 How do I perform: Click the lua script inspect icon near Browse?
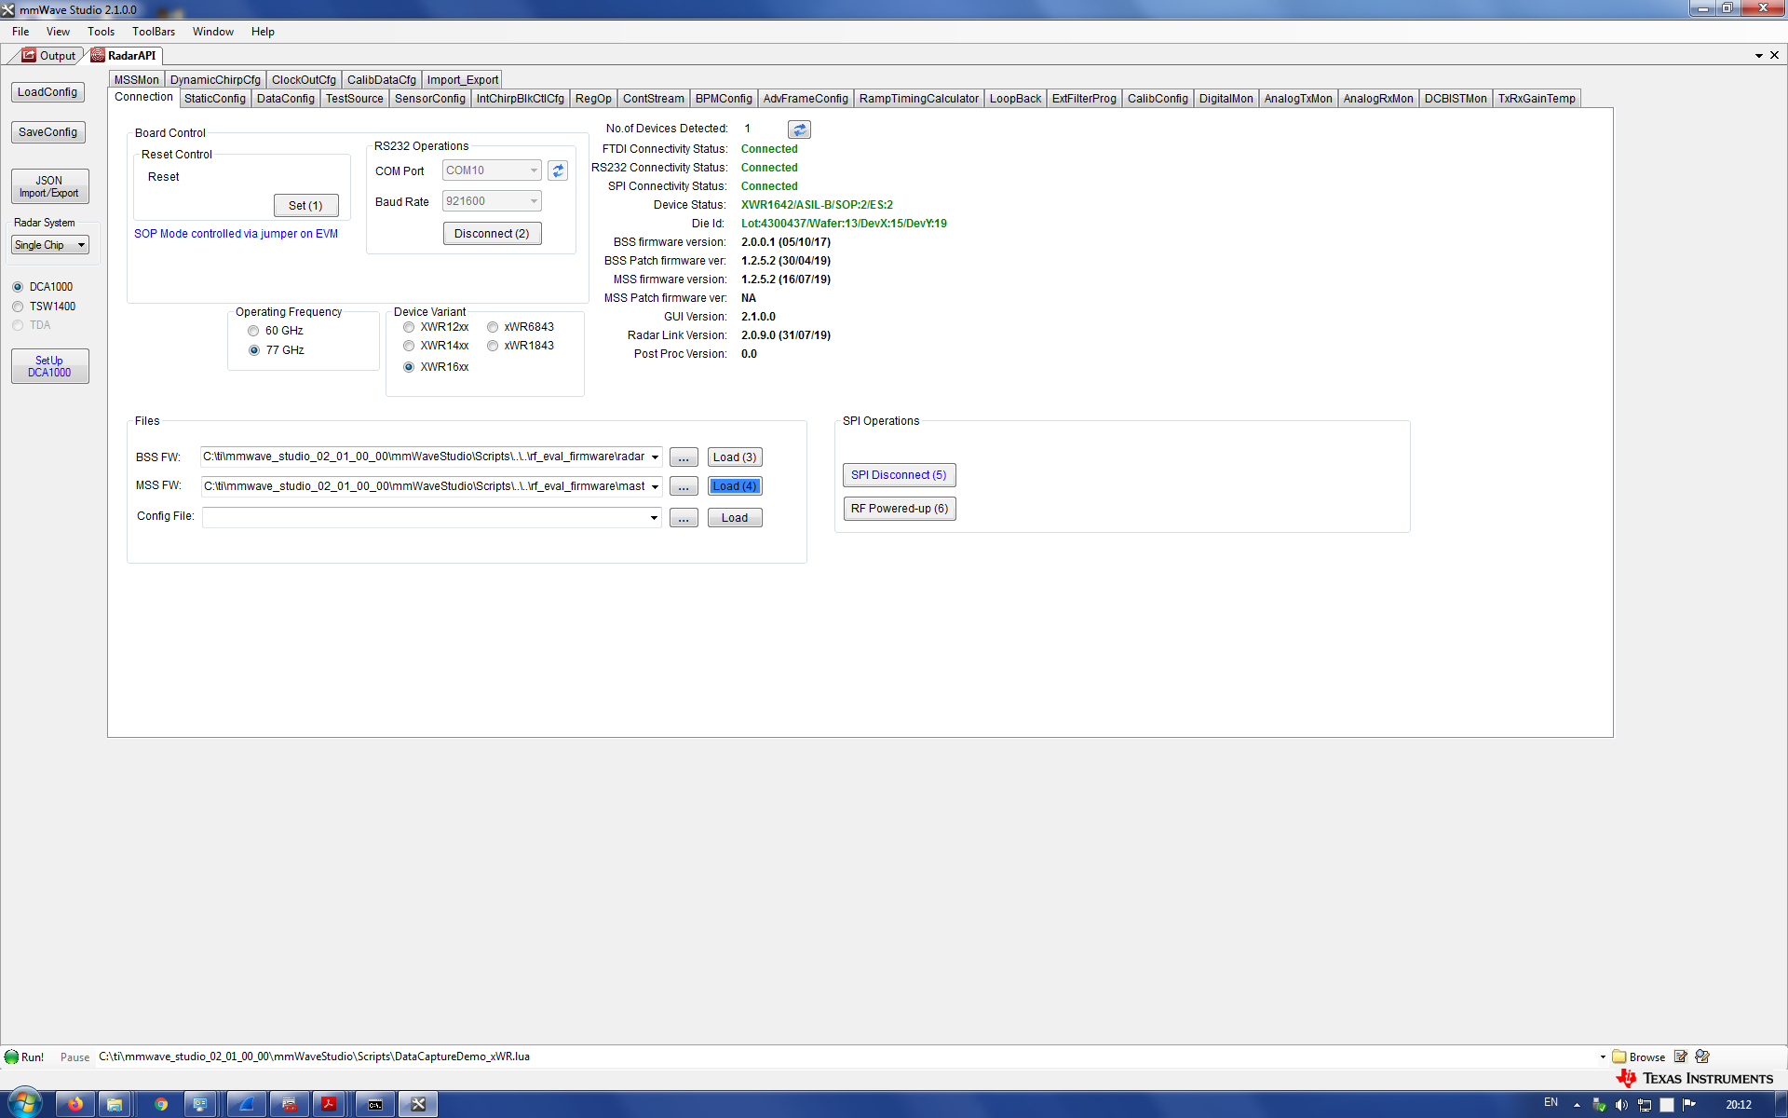click(x=1701, y=1057)
